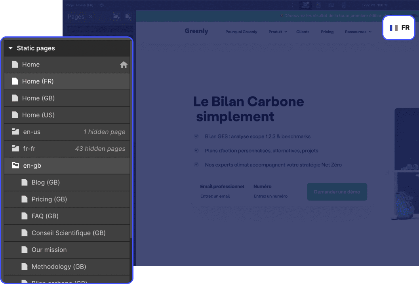Viewport: 419px width, 284px height.
Task: Open the Blog (GB) page
Action: (67, 182)
